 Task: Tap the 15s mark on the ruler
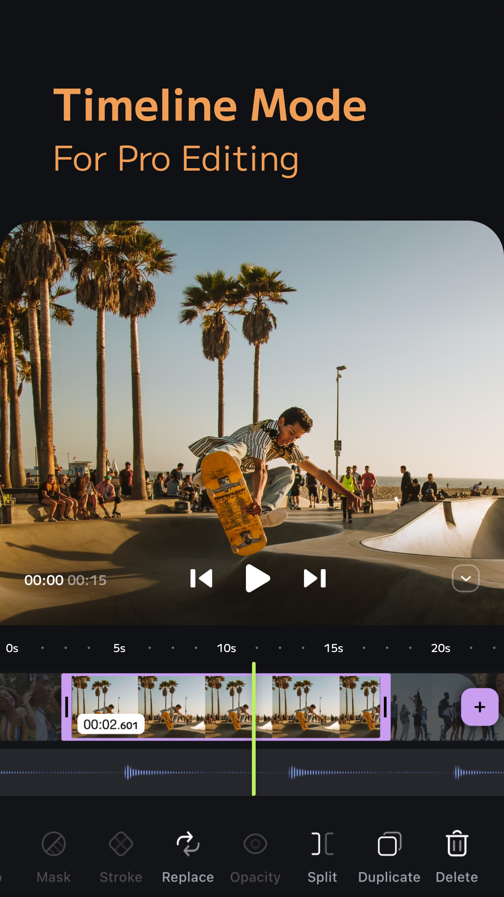click(334, 648)
